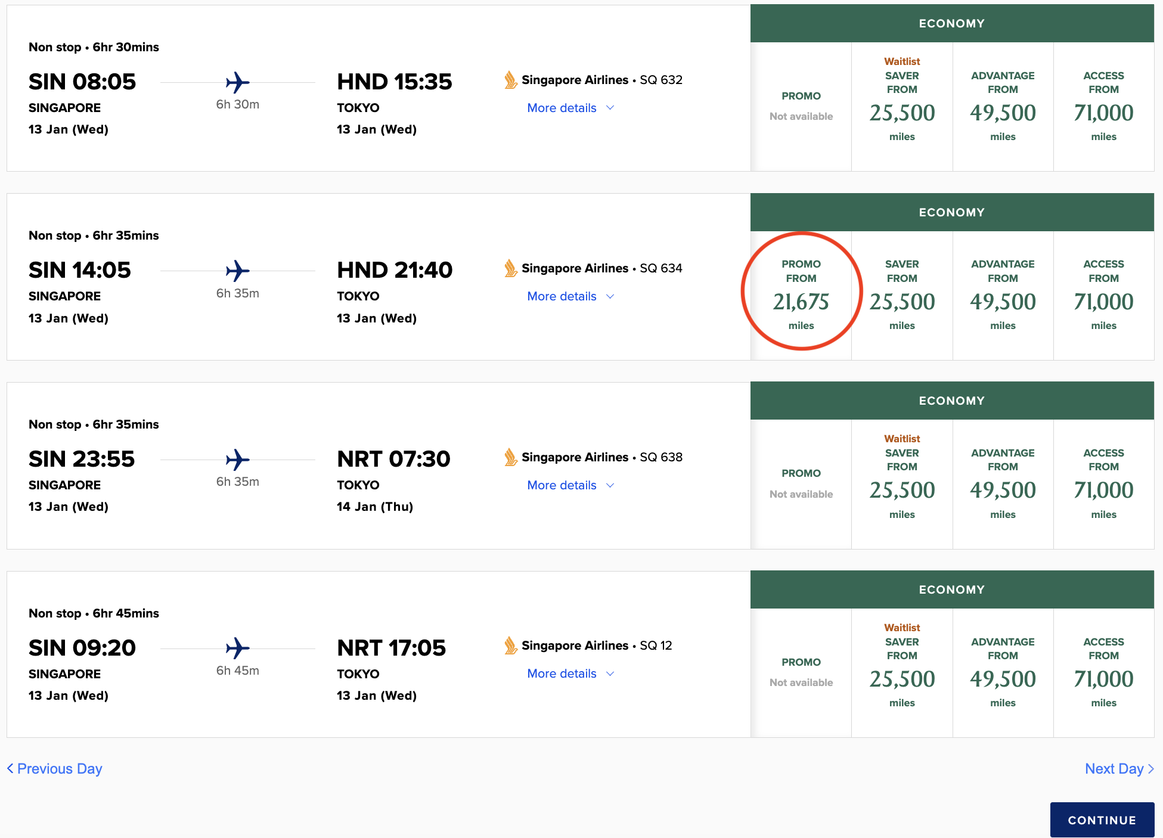Image resolution: width=1163 pixels, height=838 pixels.
Task: Click the Singapore Airlines logo for SQ 12
Action: pos(510,645)
